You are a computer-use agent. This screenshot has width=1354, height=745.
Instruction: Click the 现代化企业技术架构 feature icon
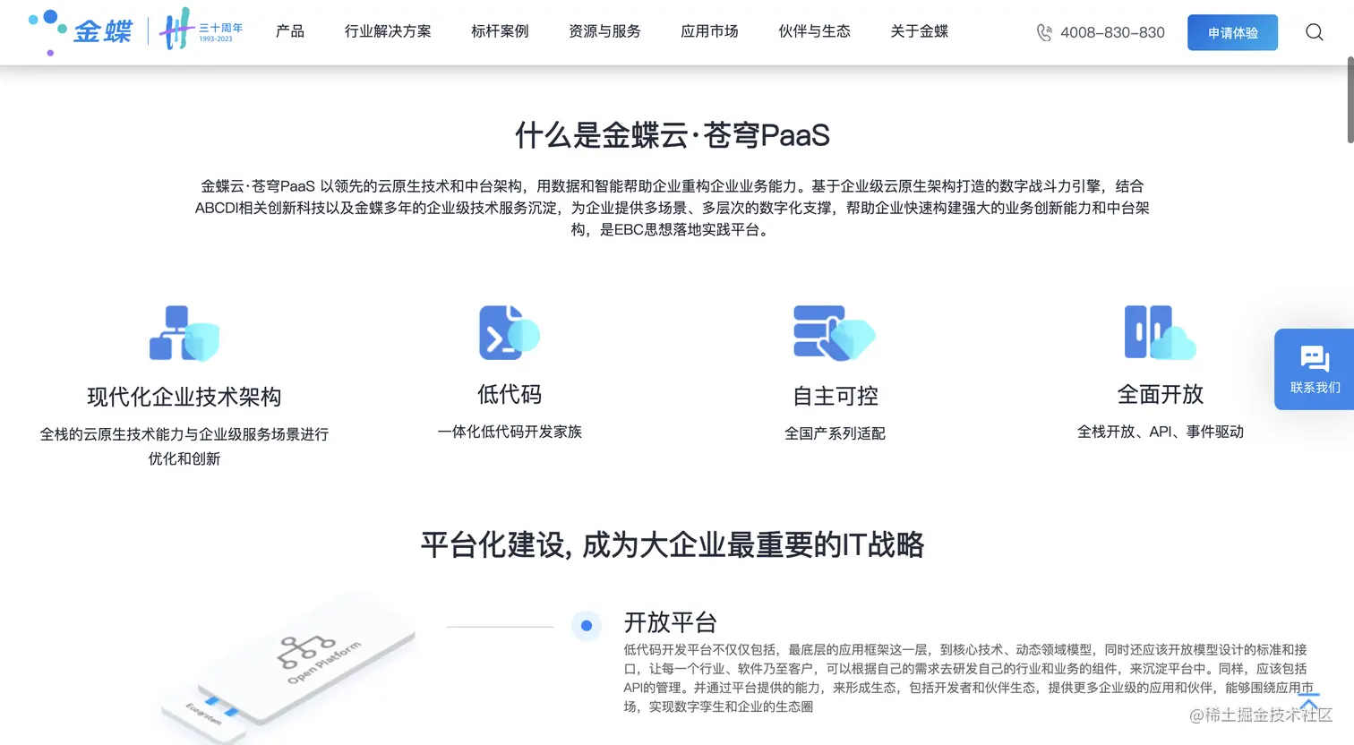point(184,333)
